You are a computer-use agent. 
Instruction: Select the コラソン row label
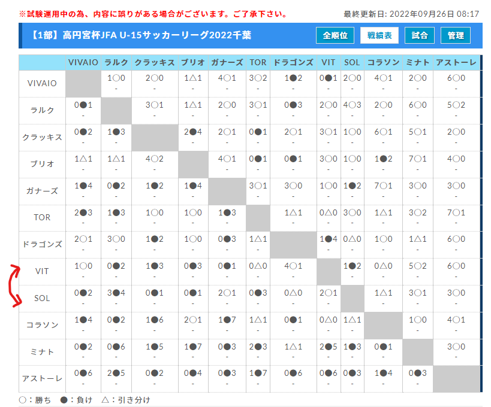pos(42,325)
